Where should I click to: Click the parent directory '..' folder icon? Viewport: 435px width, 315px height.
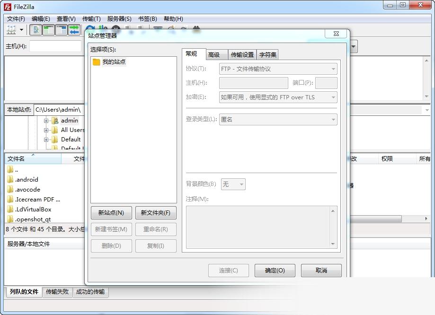[x=10, y=169]
